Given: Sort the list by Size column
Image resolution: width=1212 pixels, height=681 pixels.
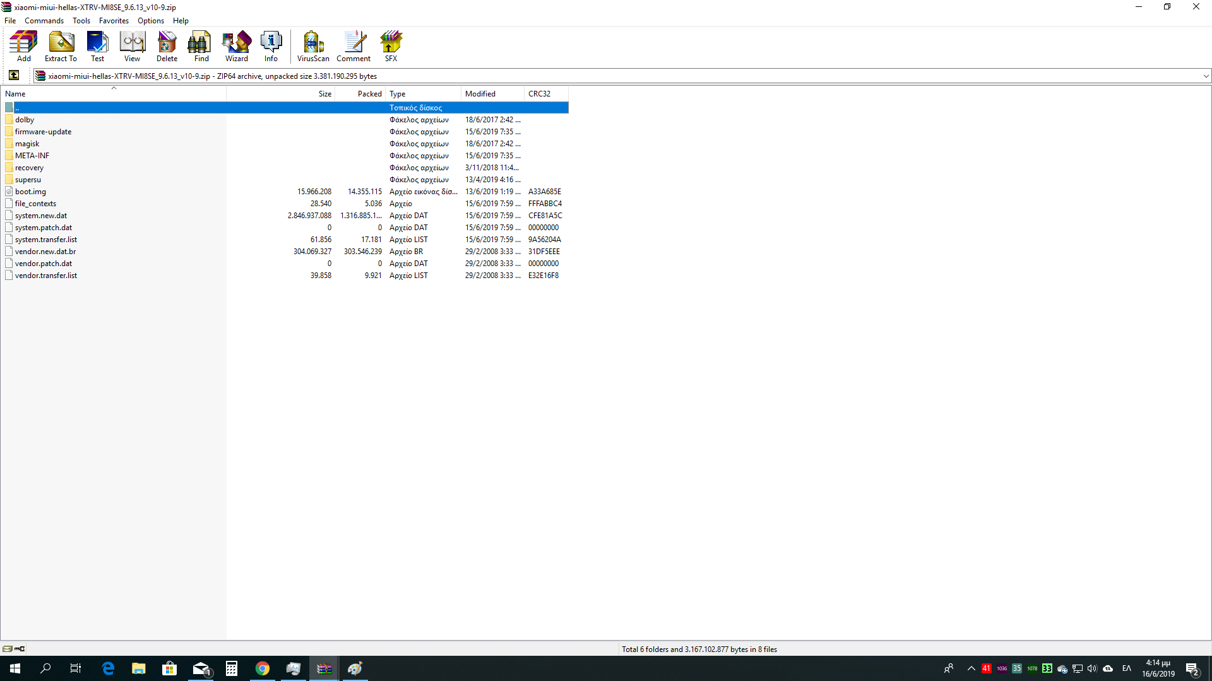Looking at the screenshot, I should [x=324, y=94].
